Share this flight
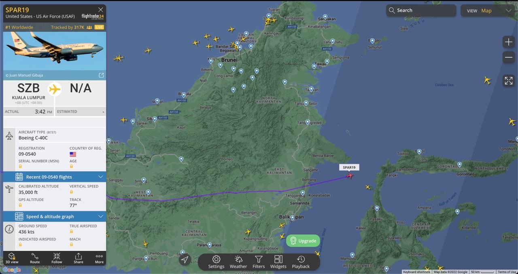 tap(79, 258)
